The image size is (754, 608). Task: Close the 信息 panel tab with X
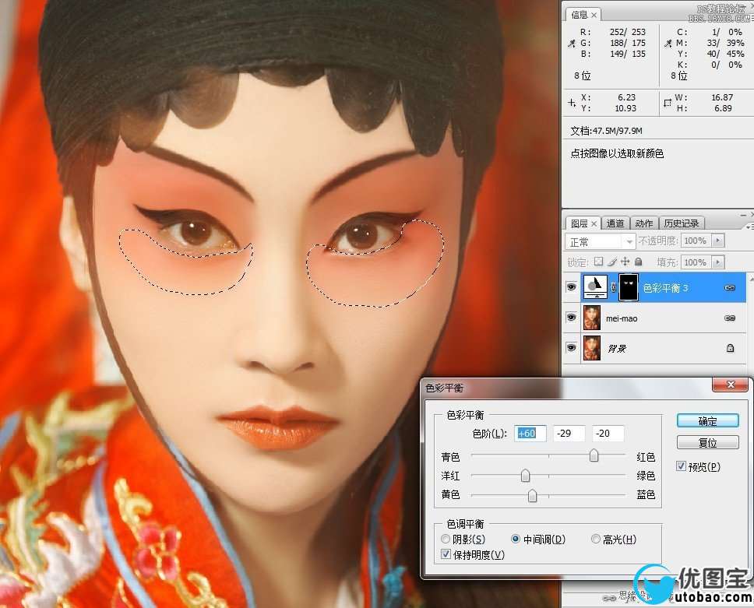(594, 15)
